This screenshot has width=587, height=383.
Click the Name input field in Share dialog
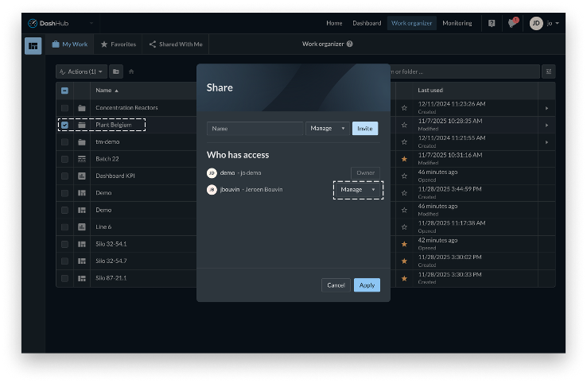click(255, 128)
